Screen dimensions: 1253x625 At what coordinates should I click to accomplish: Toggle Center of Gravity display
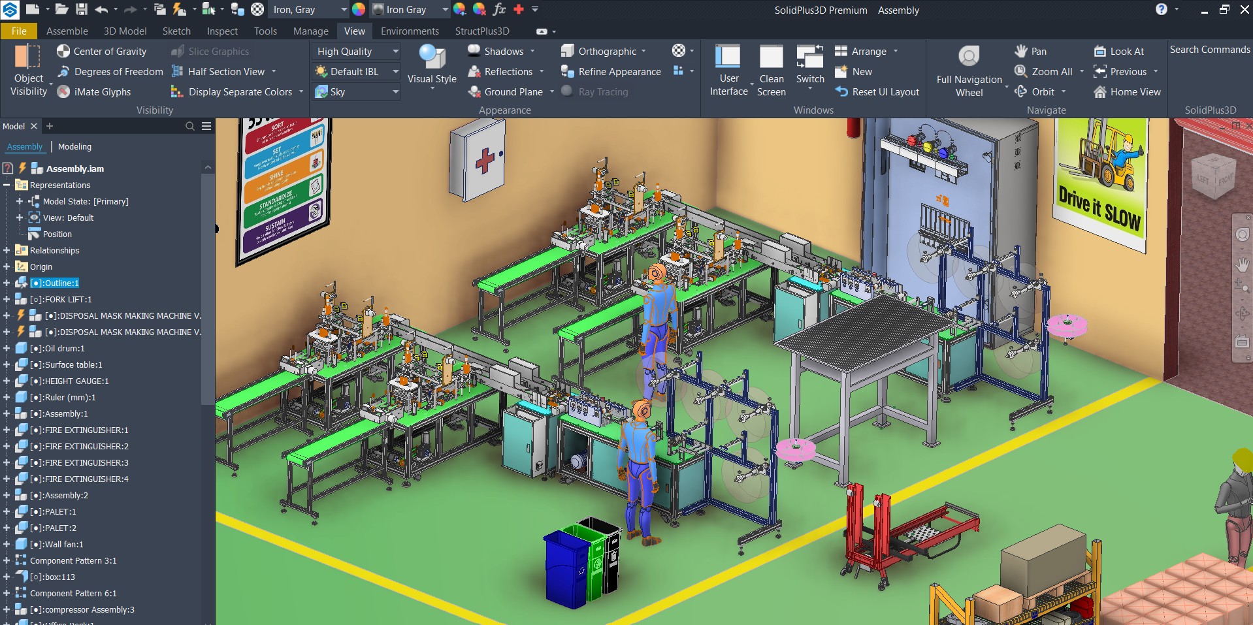[x=101, y=52]
